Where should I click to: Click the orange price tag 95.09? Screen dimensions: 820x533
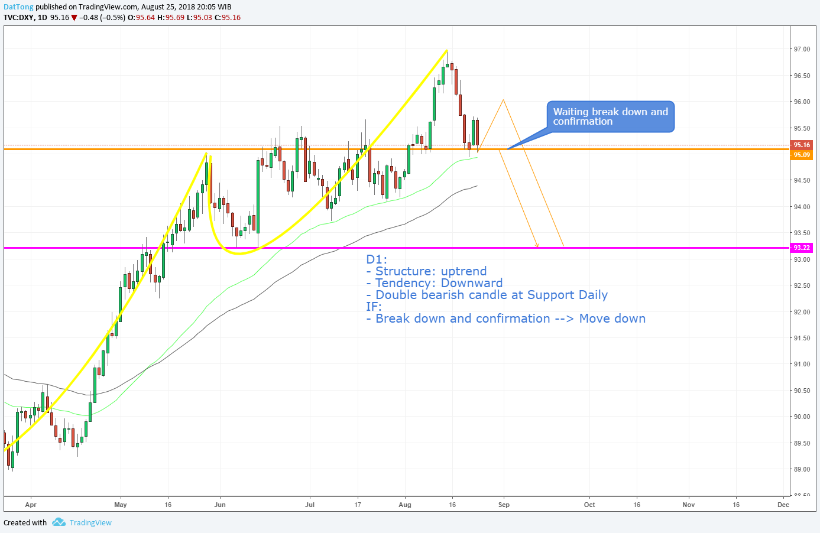point(802,155)
